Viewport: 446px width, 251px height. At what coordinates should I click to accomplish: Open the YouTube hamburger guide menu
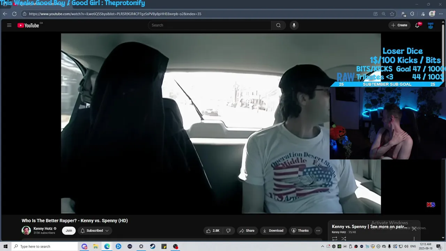(x=9, y=25)
